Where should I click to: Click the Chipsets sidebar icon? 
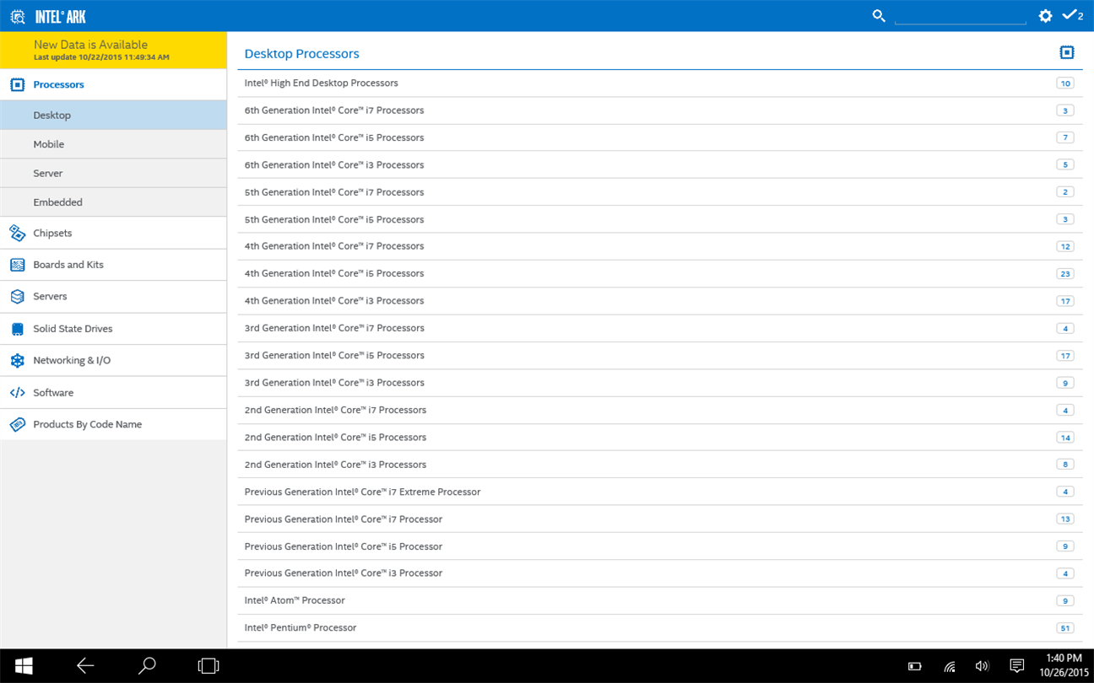tap(17, 233)
